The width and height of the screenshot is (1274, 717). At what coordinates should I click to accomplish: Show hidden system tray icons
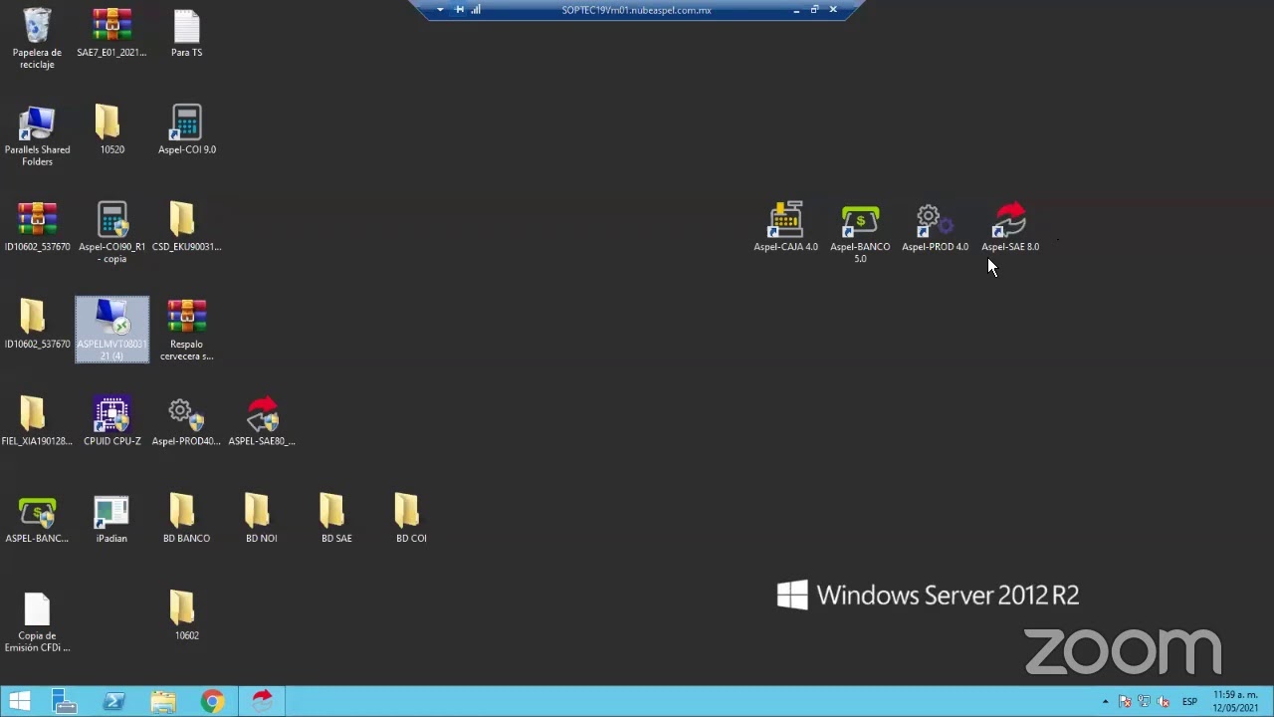pos(1105,702)
